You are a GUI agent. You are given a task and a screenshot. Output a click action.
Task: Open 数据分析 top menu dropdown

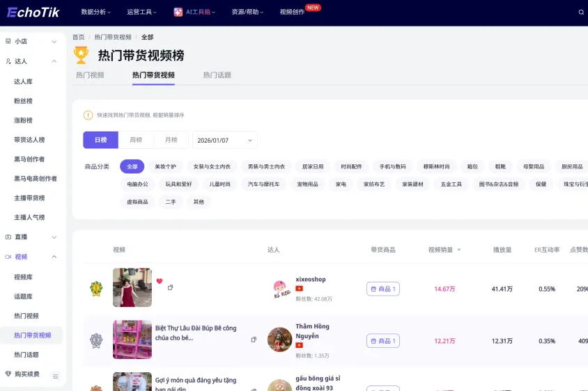(x=95, y=12)
